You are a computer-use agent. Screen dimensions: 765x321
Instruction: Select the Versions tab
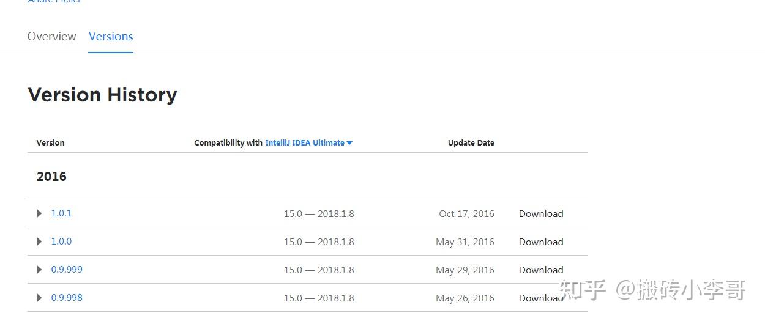tap(111, 36)
